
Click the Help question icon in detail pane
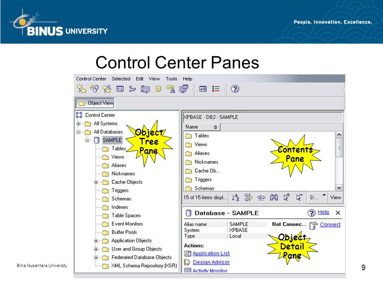pos(312,213)
